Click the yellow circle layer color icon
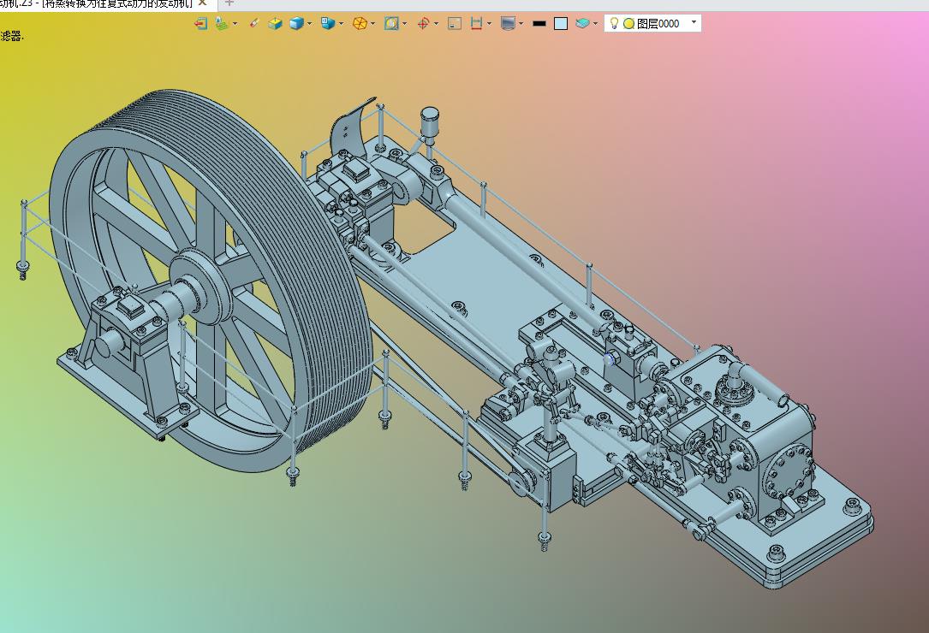The height and width of the screenshot is (633, 929). (629, 24)
